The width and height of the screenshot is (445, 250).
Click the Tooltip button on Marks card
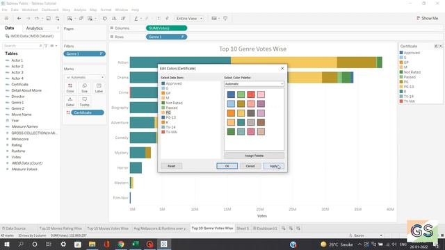[x=85, y=101]
